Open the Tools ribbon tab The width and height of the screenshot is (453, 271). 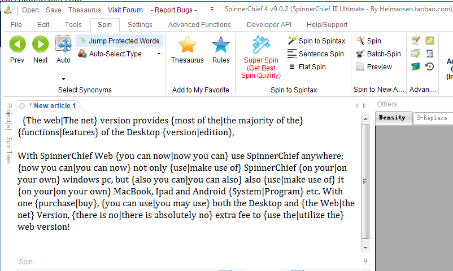pyautogui.click(x=73, y=25)
